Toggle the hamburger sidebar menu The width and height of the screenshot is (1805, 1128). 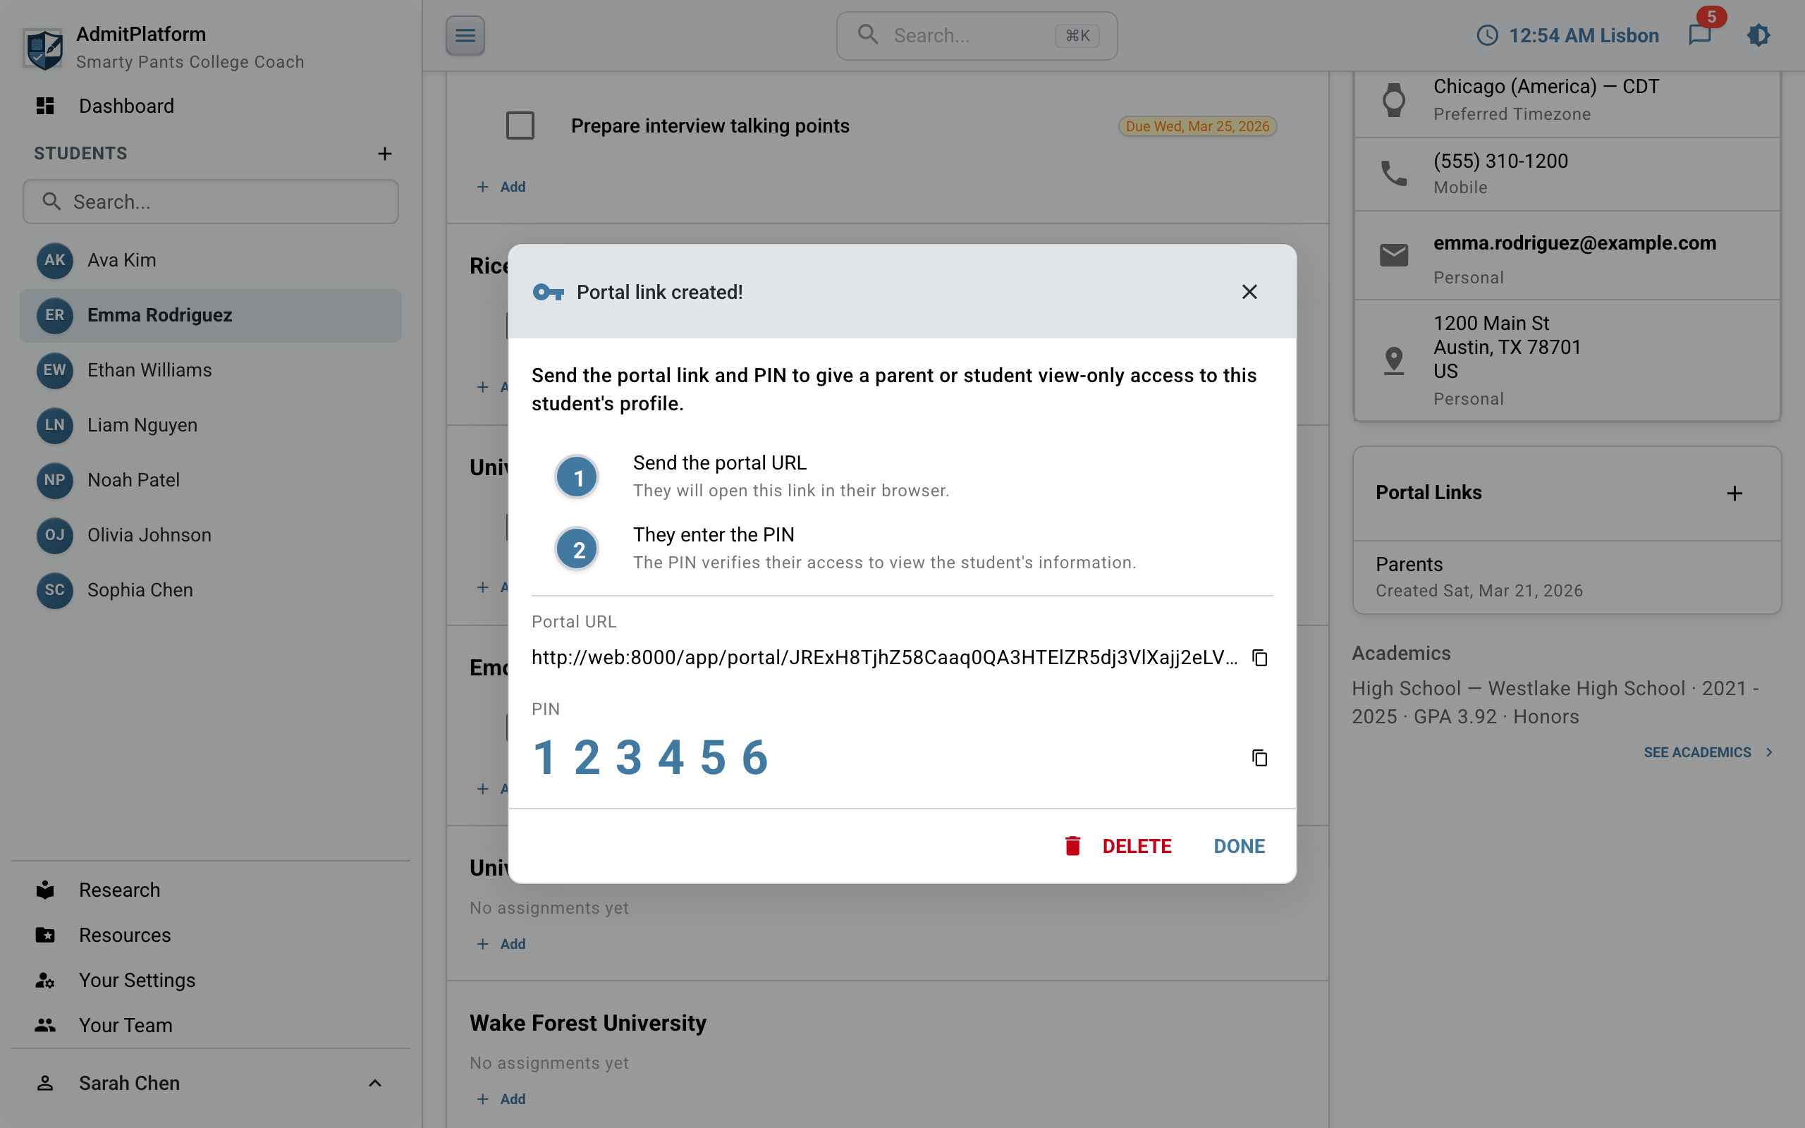point(465,35)
